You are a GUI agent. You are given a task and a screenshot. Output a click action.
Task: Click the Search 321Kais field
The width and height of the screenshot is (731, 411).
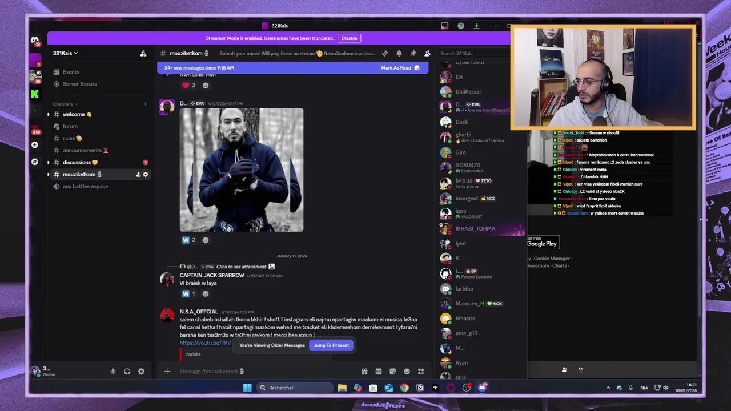(473, 53)
